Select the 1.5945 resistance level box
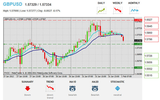 point(151,26)
